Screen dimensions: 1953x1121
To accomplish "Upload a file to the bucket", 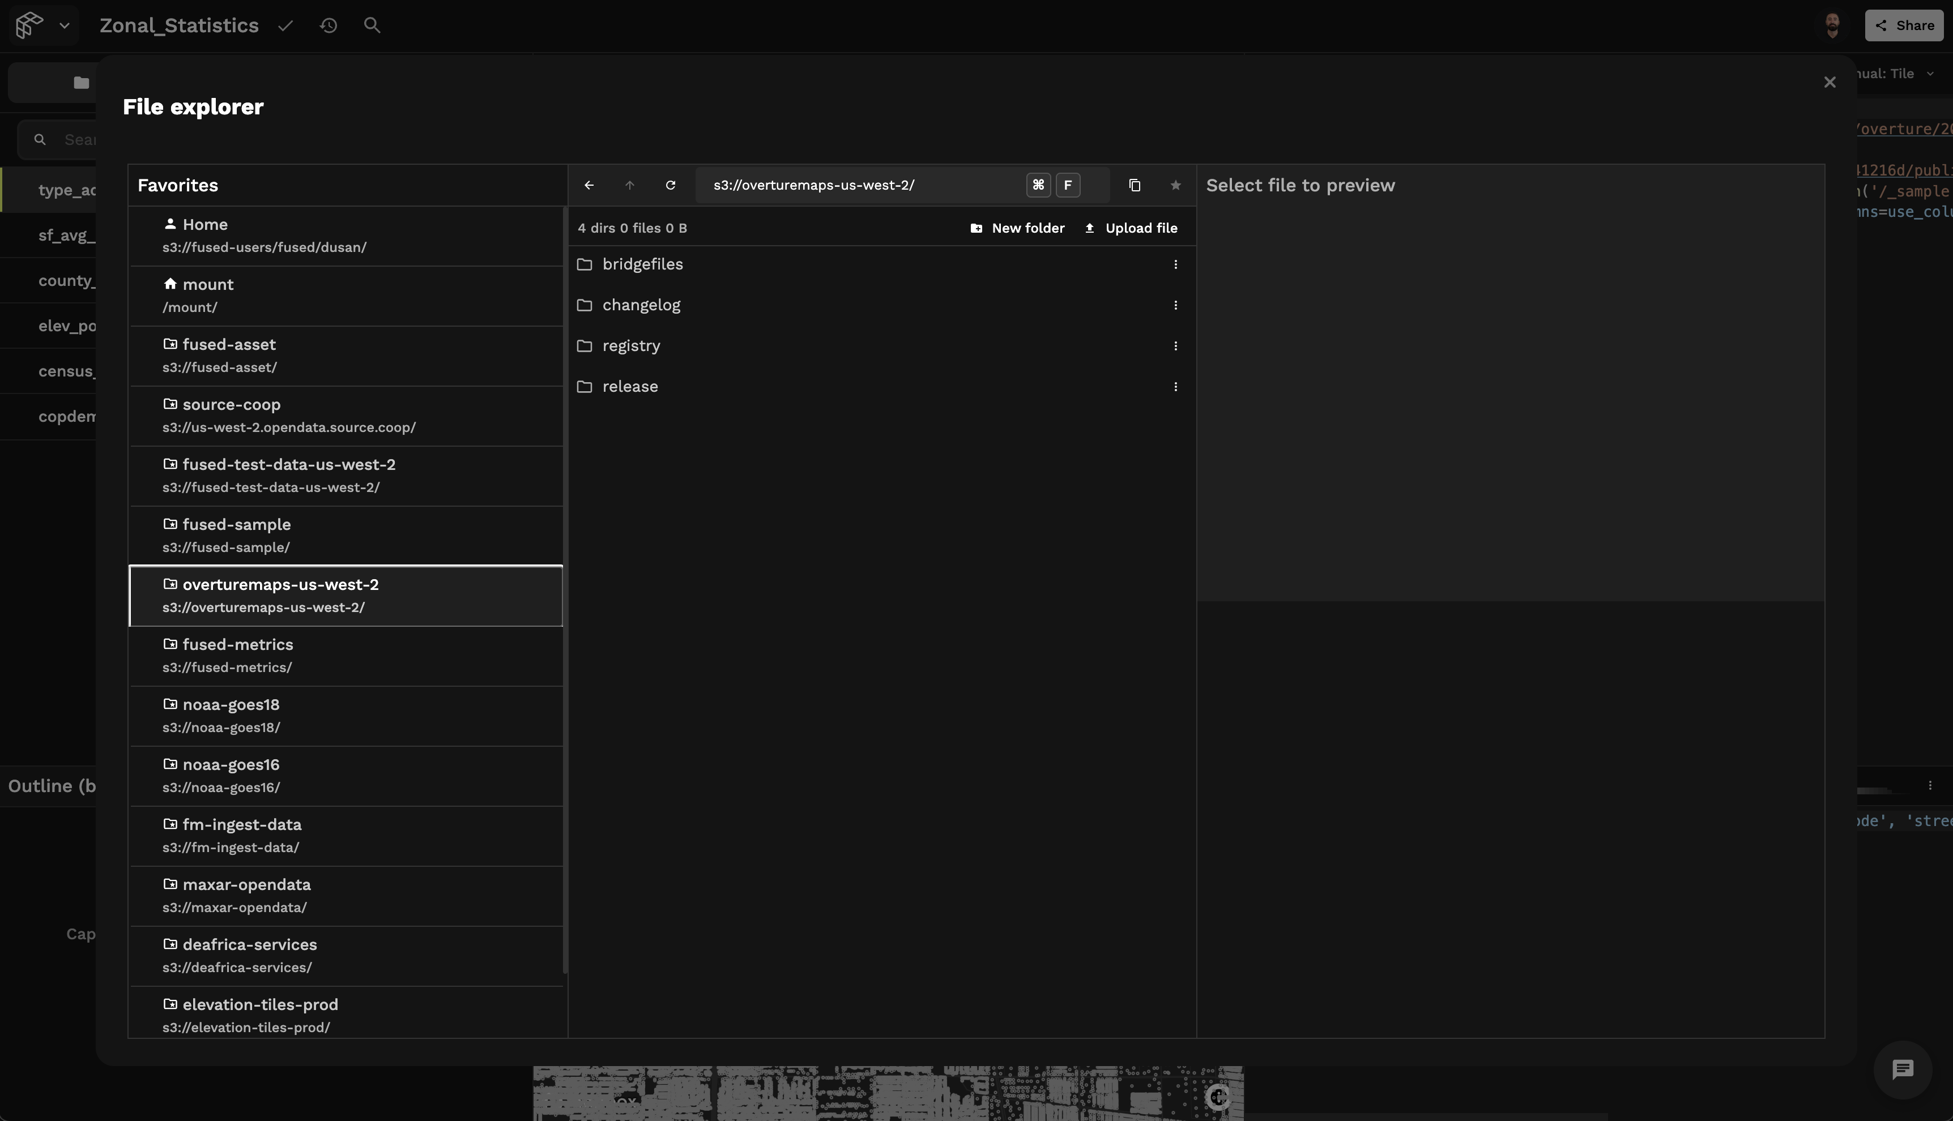I will pos(1131,228).
